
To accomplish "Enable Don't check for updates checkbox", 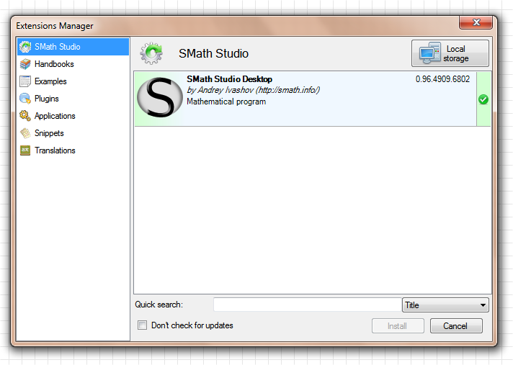I will [143, 325].
